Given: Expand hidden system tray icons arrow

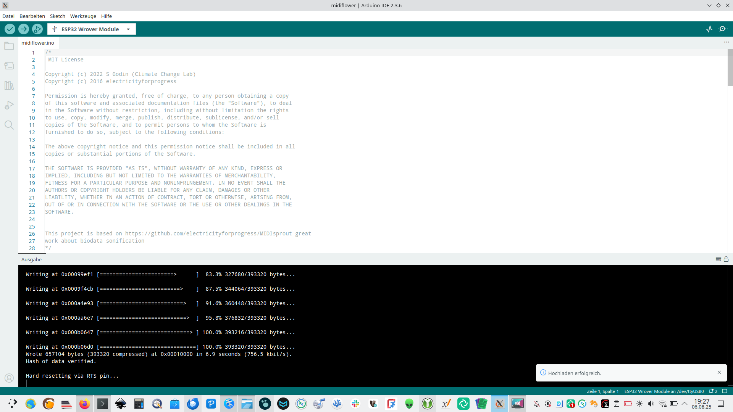Looking at the screenshot, I should (x=685, y=404).
